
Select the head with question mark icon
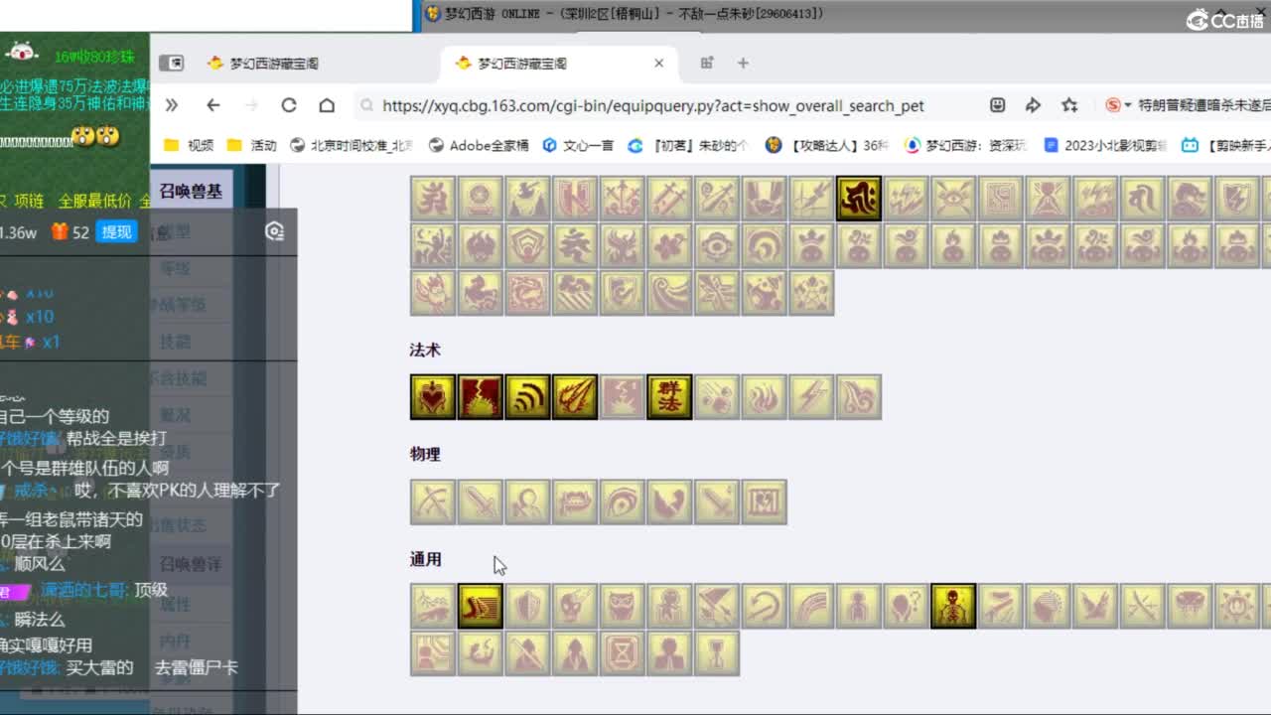point(907,606)
